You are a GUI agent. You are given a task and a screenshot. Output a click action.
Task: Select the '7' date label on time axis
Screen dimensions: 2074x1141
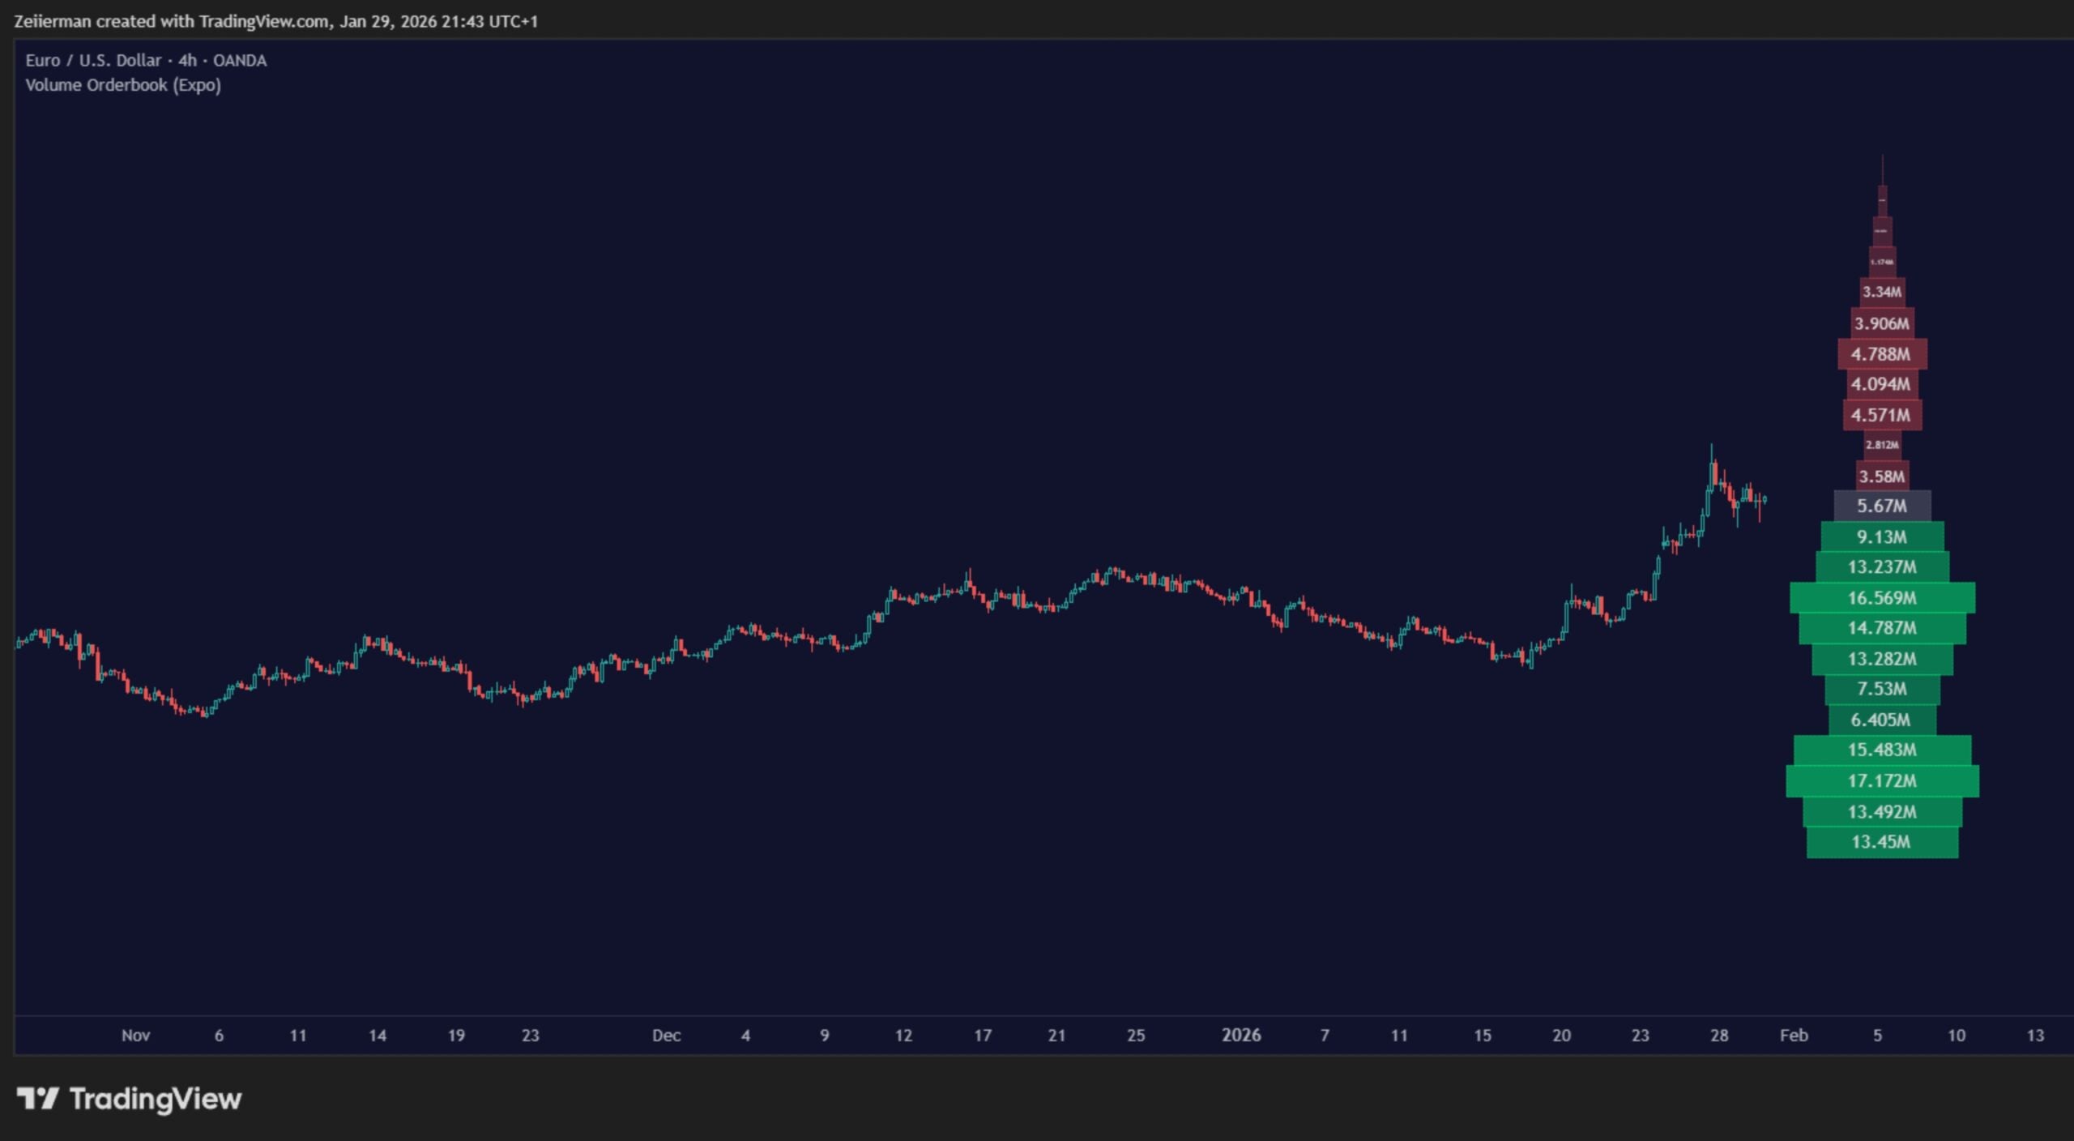point(1325,1036)
